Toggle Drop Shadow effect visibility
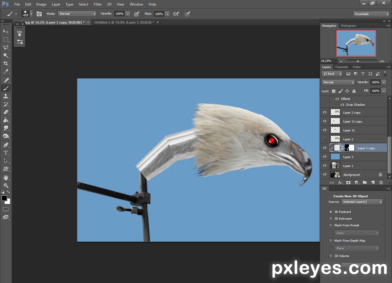 click(x=342, y=105)
